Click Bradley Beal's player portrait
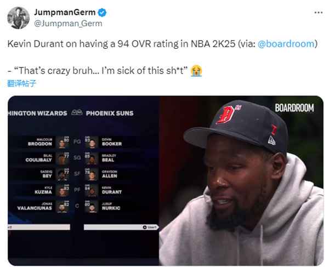Image resolution: width=329 pixels, height=267 pixels. pyautogui.click(x=92, y=158)
